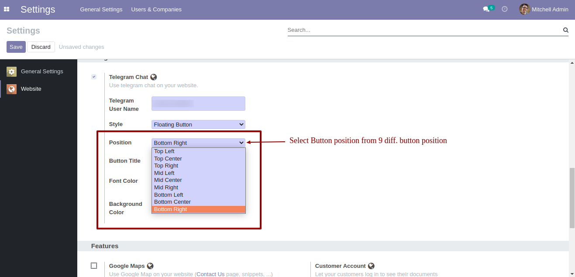Open General Settings top menu
Screen dimensions: 575x277
coord(101,9)
